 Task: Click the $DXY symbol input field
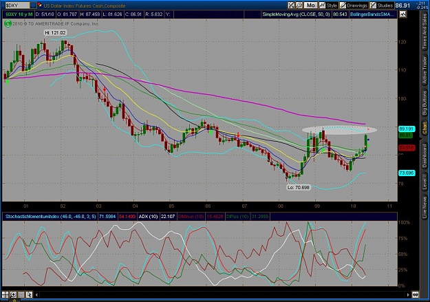(17, 6)
